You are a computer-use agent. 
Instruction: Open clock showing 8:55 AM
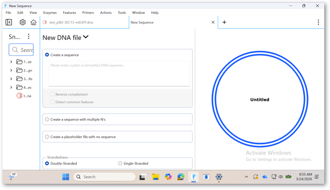(x=304, y=177)
